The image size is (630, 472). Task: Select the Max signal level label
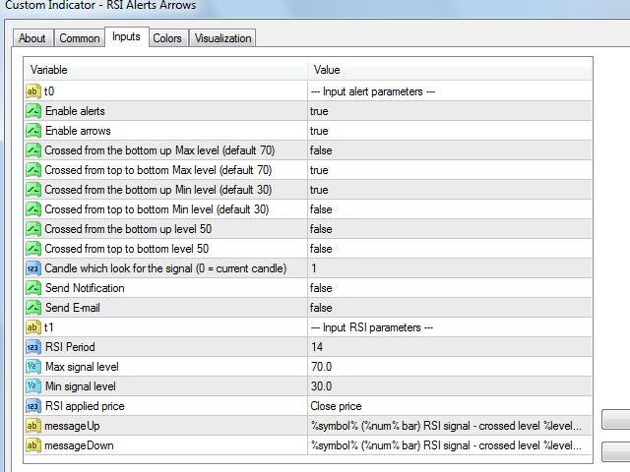click(82, 367)
